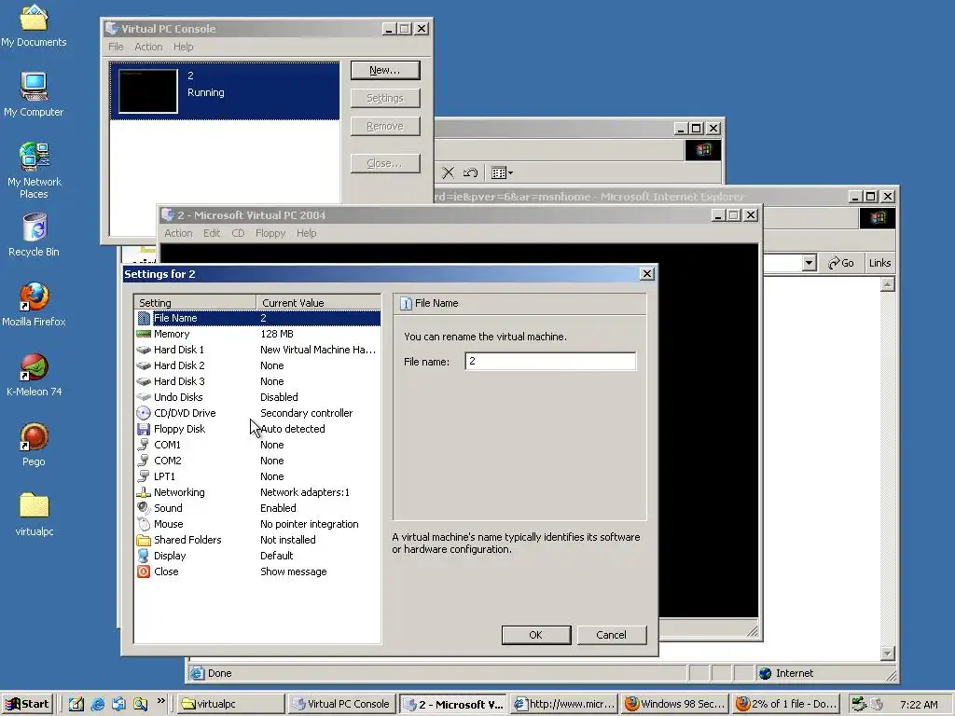Viewport: 955px width, 716px height.
Task: Click the delete X icon in Explorer toolbar
Action: point(449,172)
